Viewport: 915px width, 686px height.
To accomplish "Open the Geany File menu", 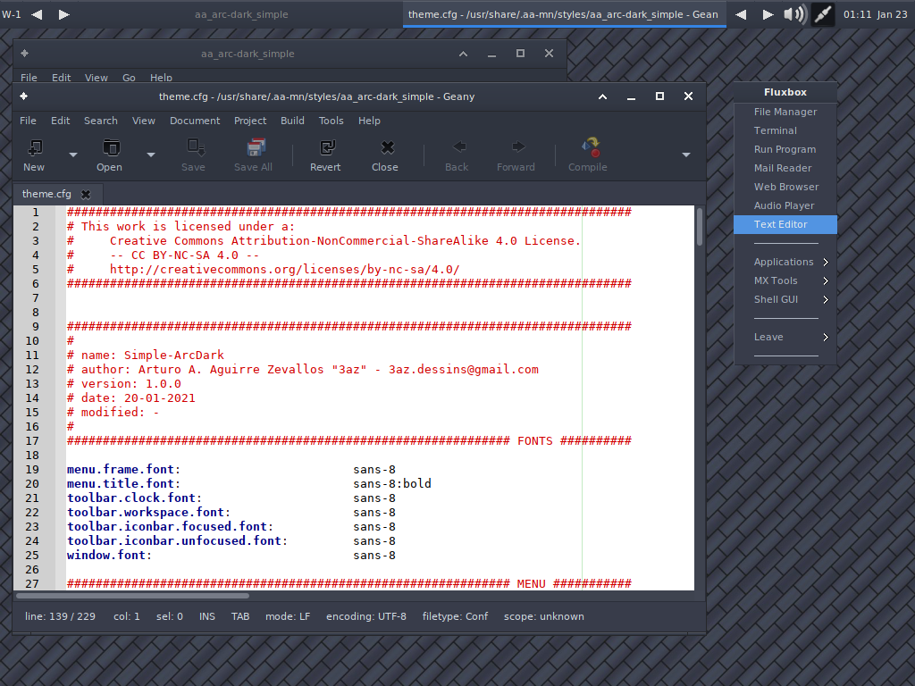I will coord(28,121).
